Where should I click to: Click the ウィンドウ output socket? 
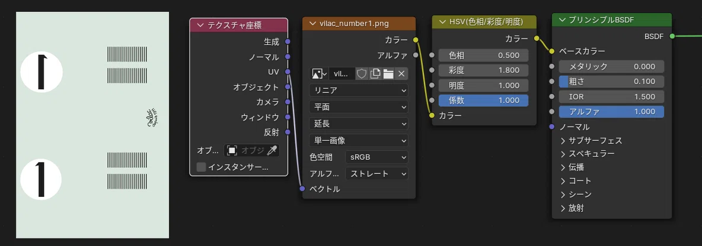click(288, 117)
